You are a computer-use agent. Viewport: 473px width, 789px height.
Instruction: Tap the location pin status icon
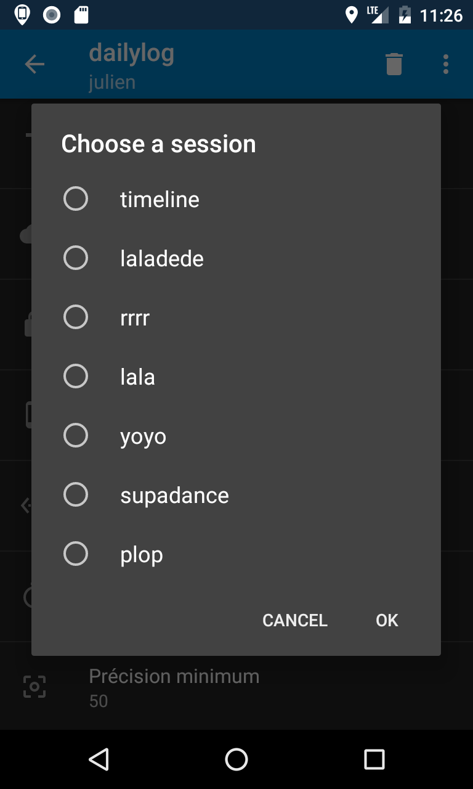tap(352, 15)
